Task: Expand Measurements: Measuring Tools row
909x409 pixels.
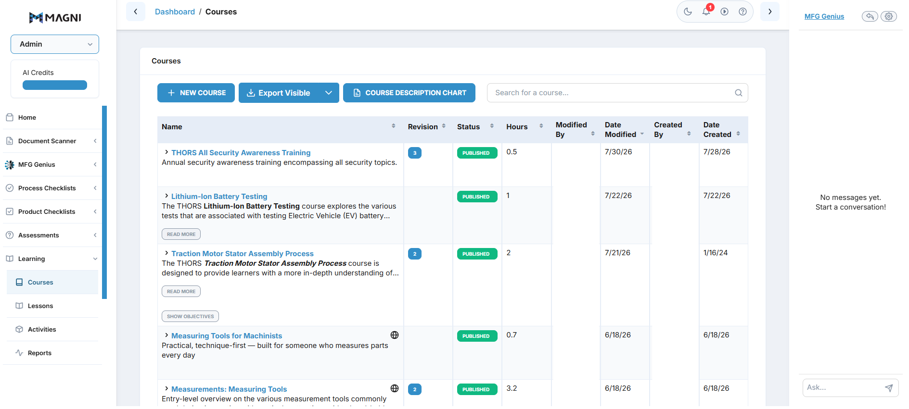Action: click(166, 388)
